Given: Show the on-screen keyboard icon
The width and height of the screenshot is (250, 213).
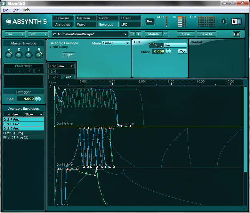Looking at the screenshot, I should (x=237, y=34).
